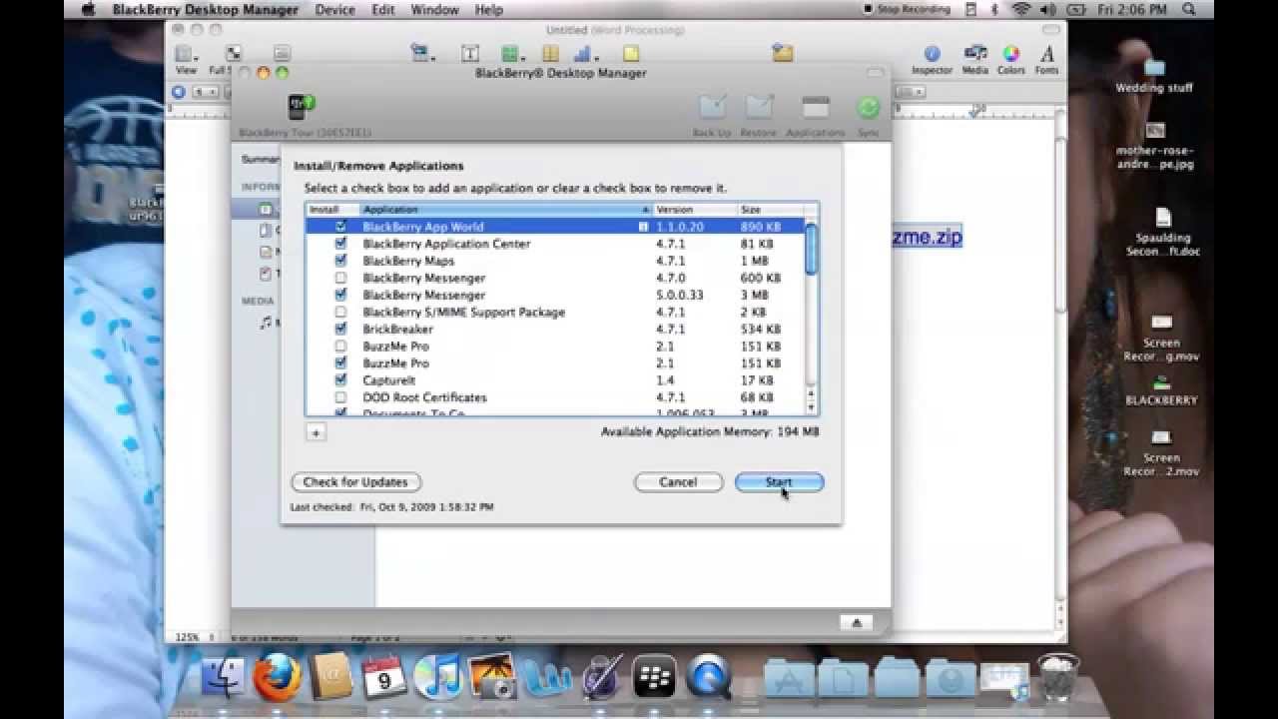Open Address Book from the Dock
Viewport: 1278px width, 719px height.
330,678
